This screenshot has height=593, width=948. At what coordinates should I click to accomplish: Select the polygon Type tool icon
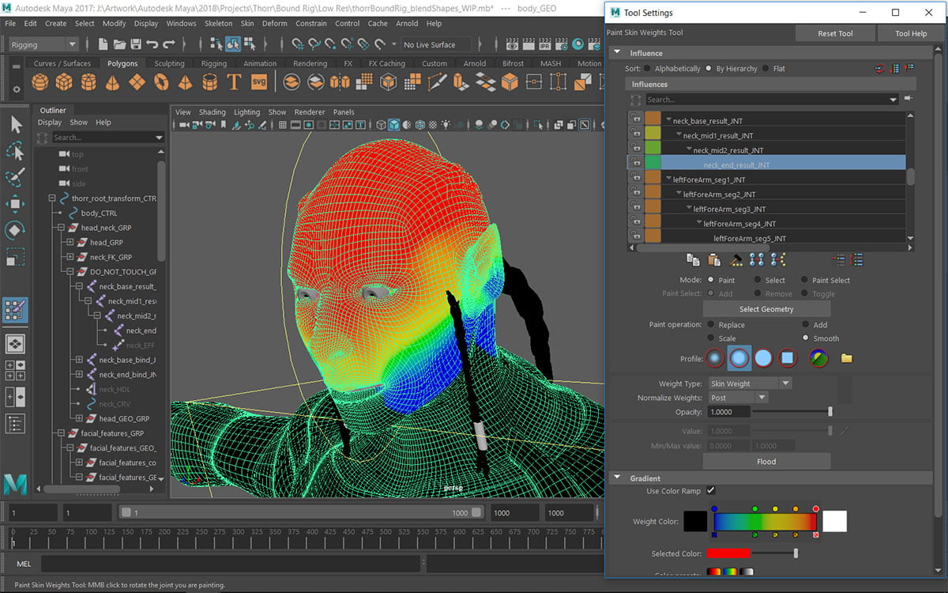coord(235,81)
